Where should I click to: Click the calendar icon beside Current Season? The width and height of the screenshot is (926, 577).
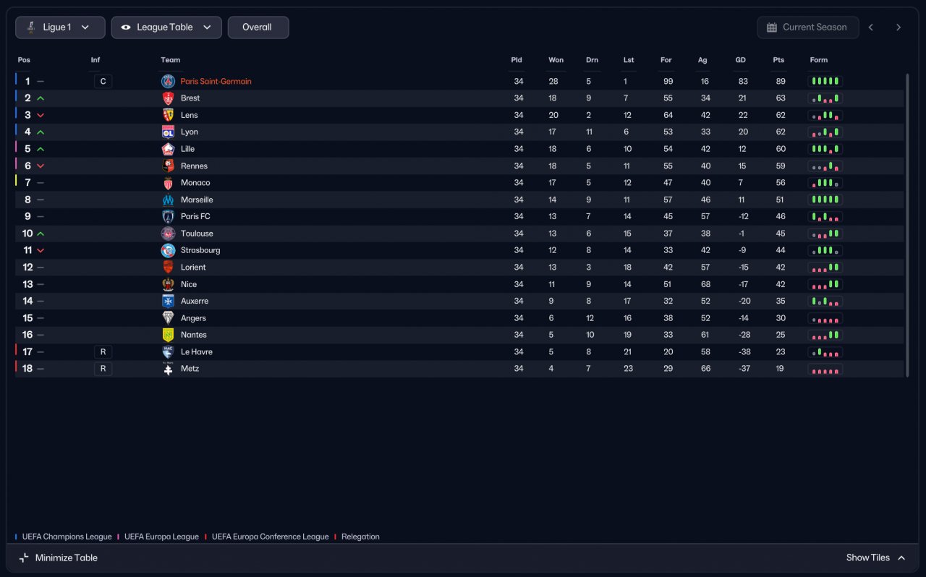pyautogui.click(x=770, y=27)
